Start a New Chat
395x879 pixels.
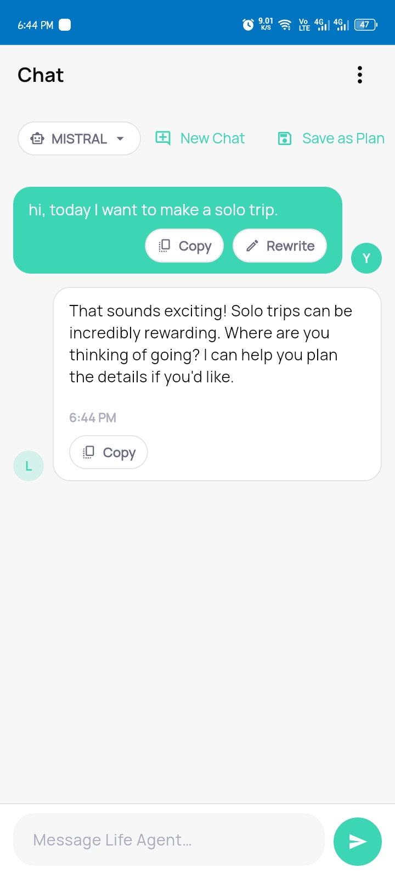coord(200,138)
